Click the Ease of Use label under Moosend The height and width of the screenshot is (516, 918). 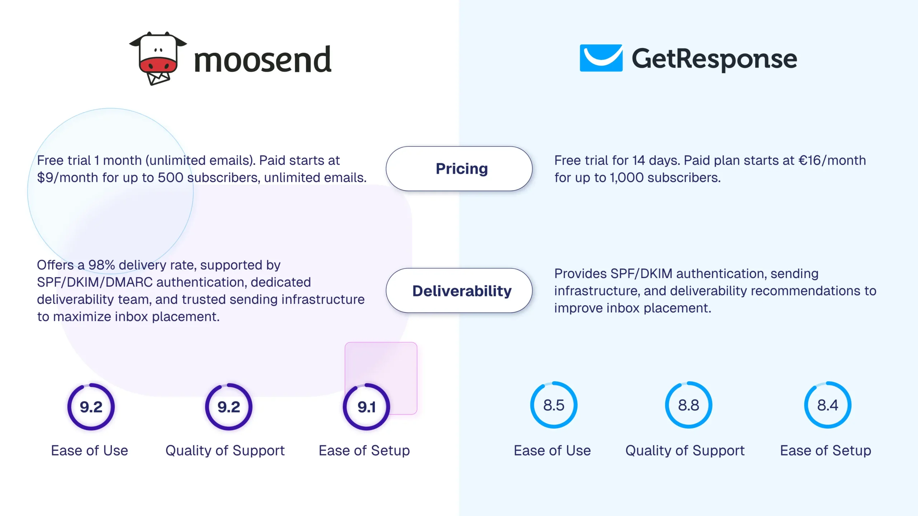pos(90,450)
